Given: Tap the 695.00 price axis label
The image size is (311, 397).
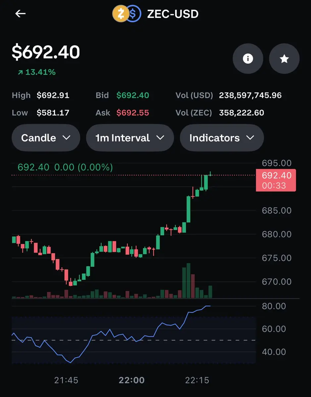Looking at the screenshot, I should click(x=277, y=163).
